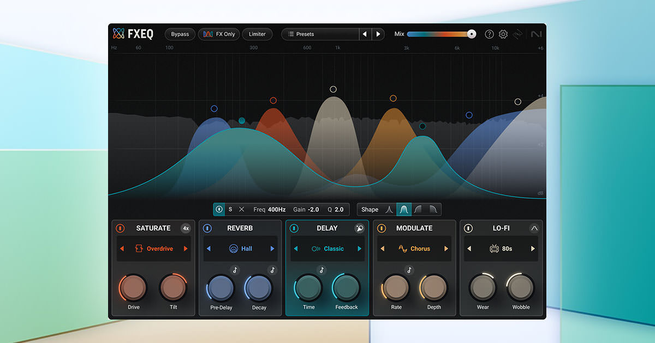Click the Mix slider handle
Screen dimensions: 655x343
pos(472,34)
